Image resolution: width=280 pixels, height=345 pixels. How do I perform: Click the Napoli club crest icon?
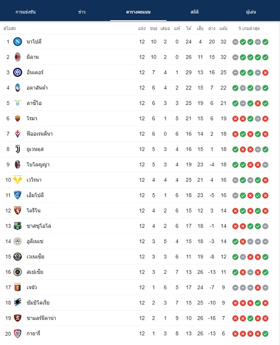coord(17,42)
